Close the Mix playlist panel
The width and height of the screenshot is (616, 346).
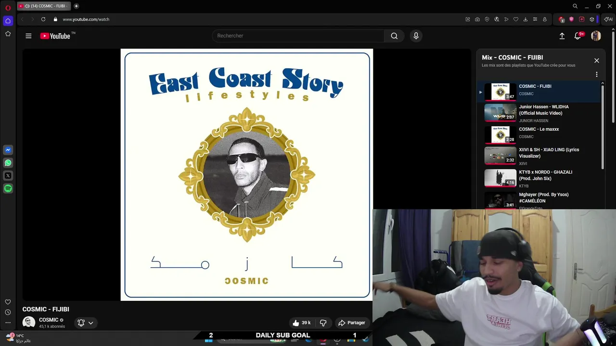click(x=596, y=61)
